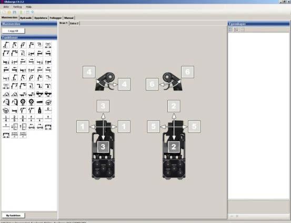Click the Lägg till button

click(x=13, y=31)
